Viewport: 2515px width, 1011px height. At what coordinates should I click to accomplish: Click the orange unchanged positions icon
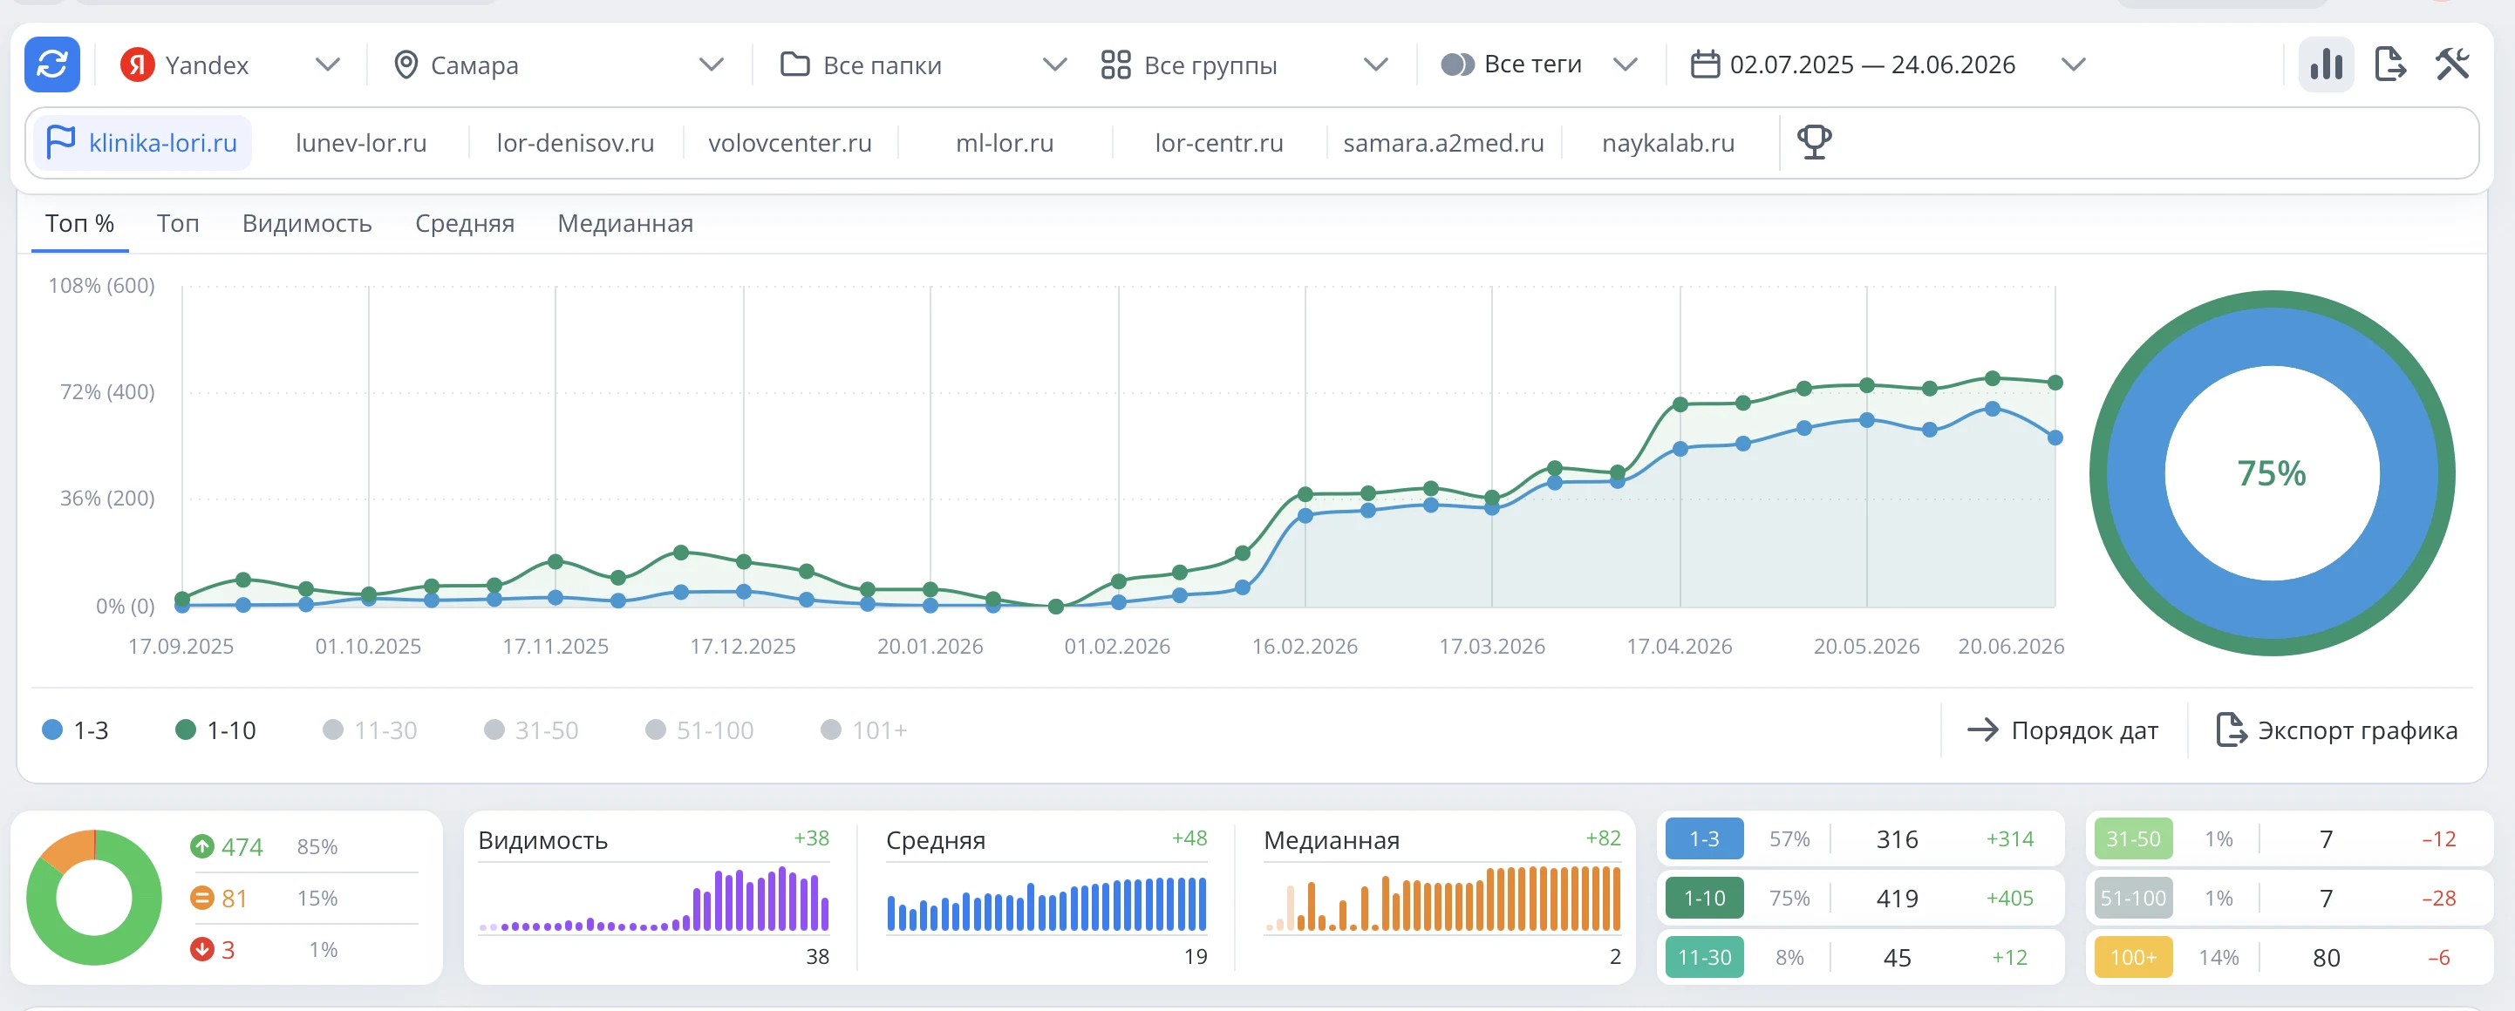[x=202, y=898]
